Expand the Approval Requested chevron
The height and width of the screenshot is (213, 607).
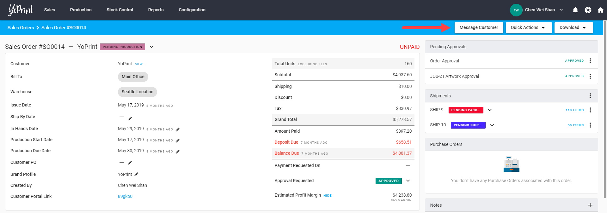coord(408,181)
